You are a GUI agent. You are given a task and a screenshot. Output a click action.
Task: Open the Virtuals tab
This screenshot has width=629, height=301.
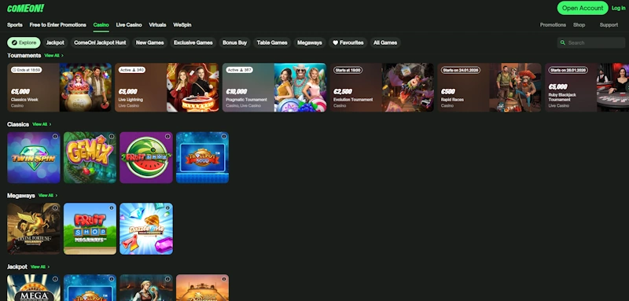157,25
